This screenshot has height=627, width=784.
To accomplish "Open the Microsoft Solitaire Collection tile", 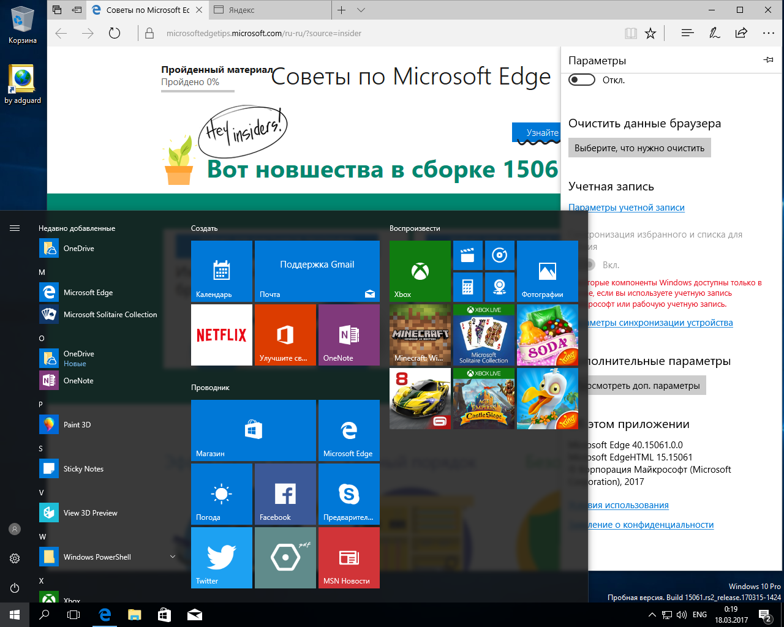I will [484, 335].
